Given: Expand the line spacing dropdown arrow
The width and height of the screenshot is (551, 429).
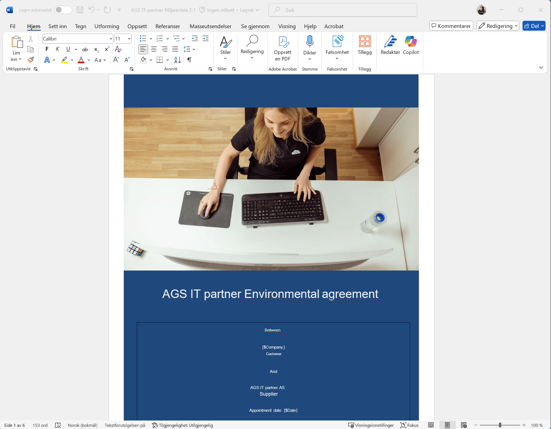Looking at the screenshot, I should pos(194,49).
